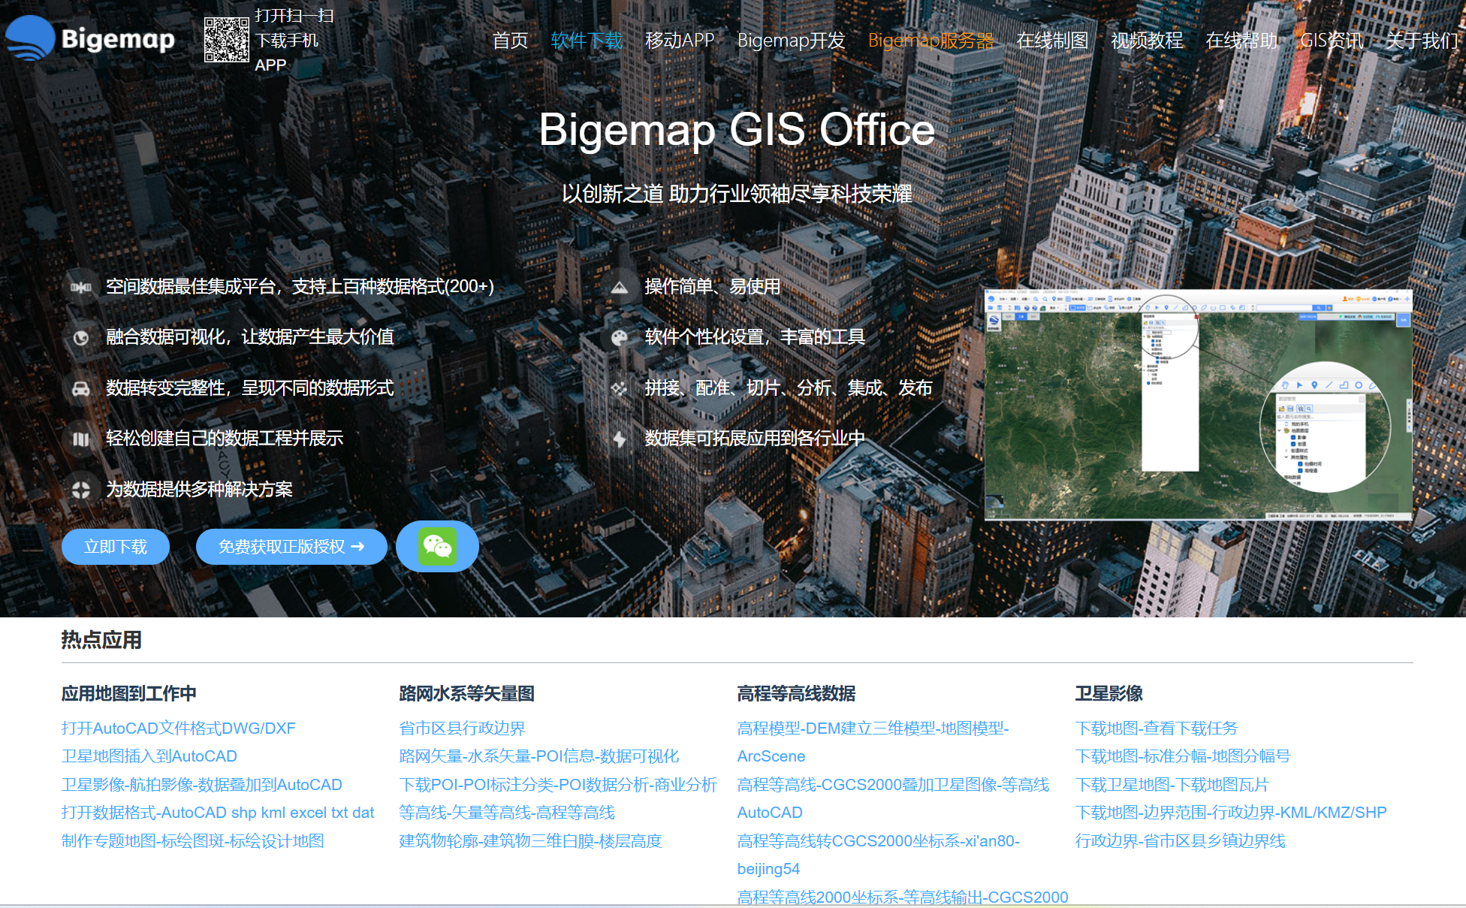Screen dimensions: 1466x908
Task: Click the QR code for mobile app
Action: [x=226, y=40]
